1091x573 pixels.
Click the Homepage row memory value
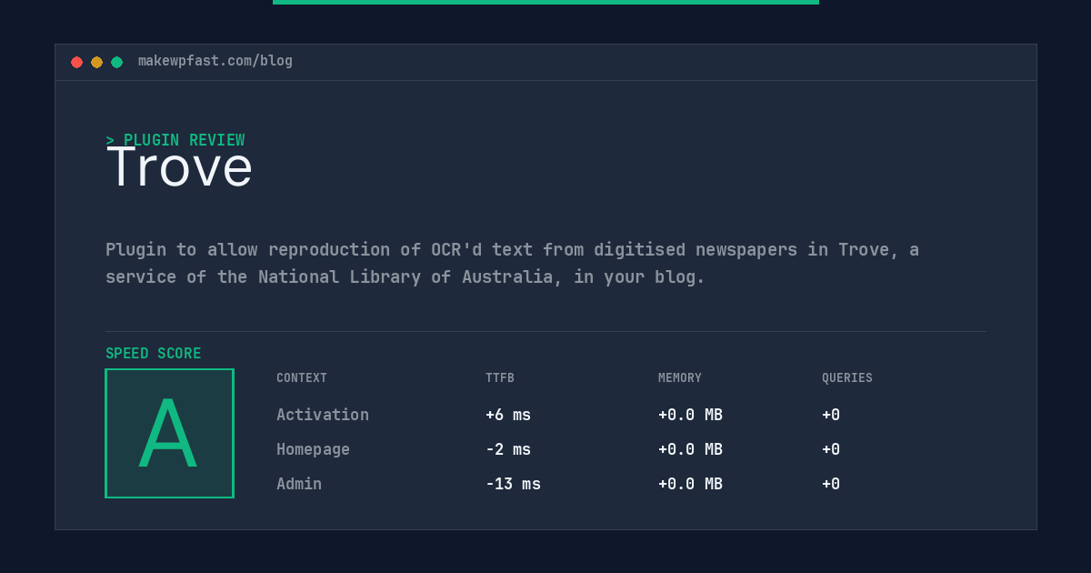pos(690,449)
